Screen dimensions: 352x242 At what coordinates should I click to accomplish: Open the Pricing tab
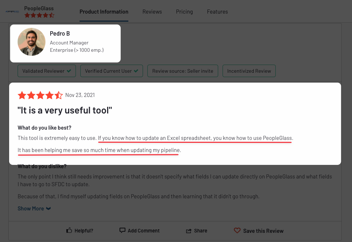(x=184, y=12)
